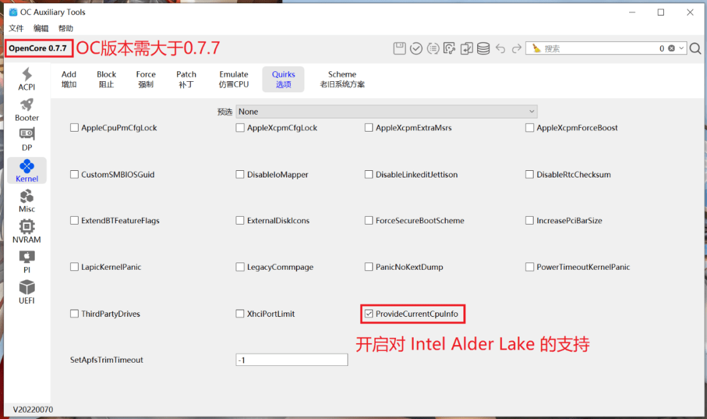Viewport: 707px width, 419px height.
Task: Open the Booter sidebar section
Action: [27, 109]
